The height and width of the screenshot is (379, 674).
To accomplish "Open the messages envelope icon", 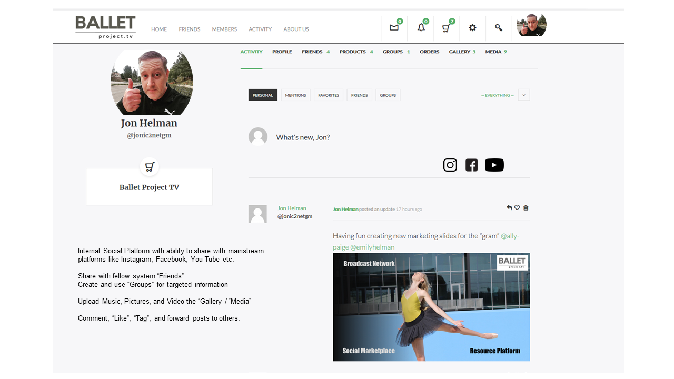I will (394, 28).
